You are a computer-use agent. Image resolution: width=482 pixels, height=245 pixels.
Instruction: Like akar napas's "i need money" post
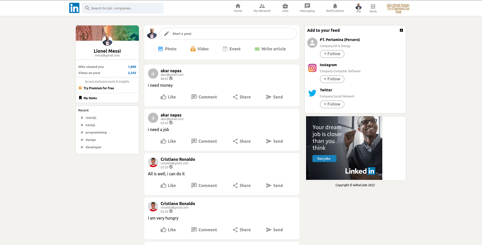(x=168, y=97)
